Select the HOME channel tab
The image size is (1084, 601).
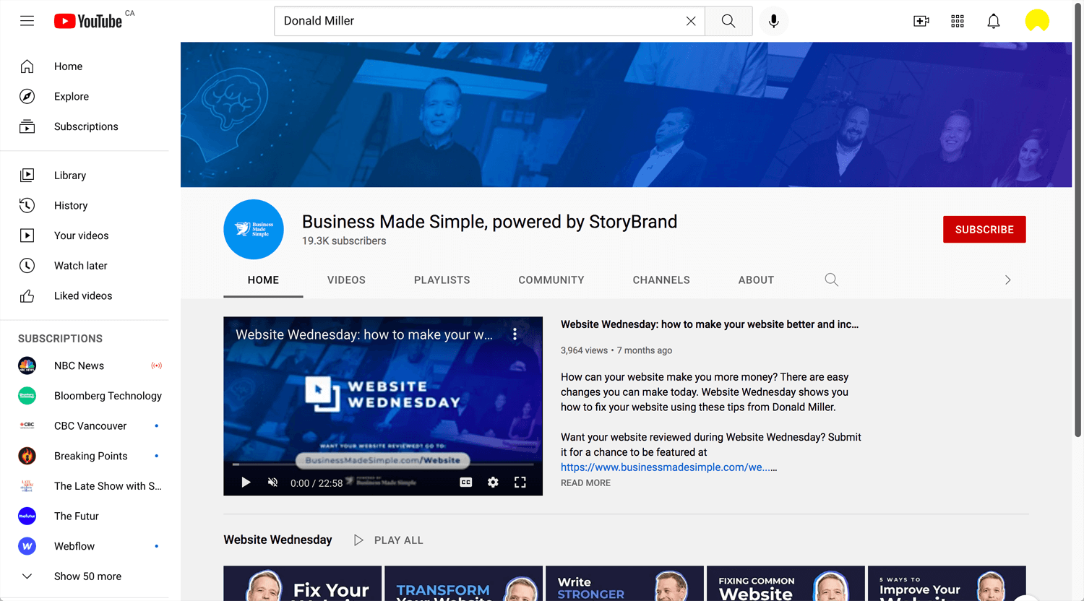pos(263,280)
